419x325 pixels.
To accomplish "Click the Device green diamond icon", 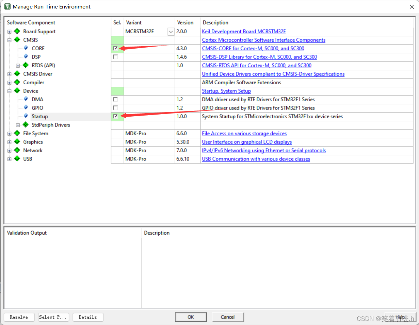I will pyautogui.click(x=17, y=91).
